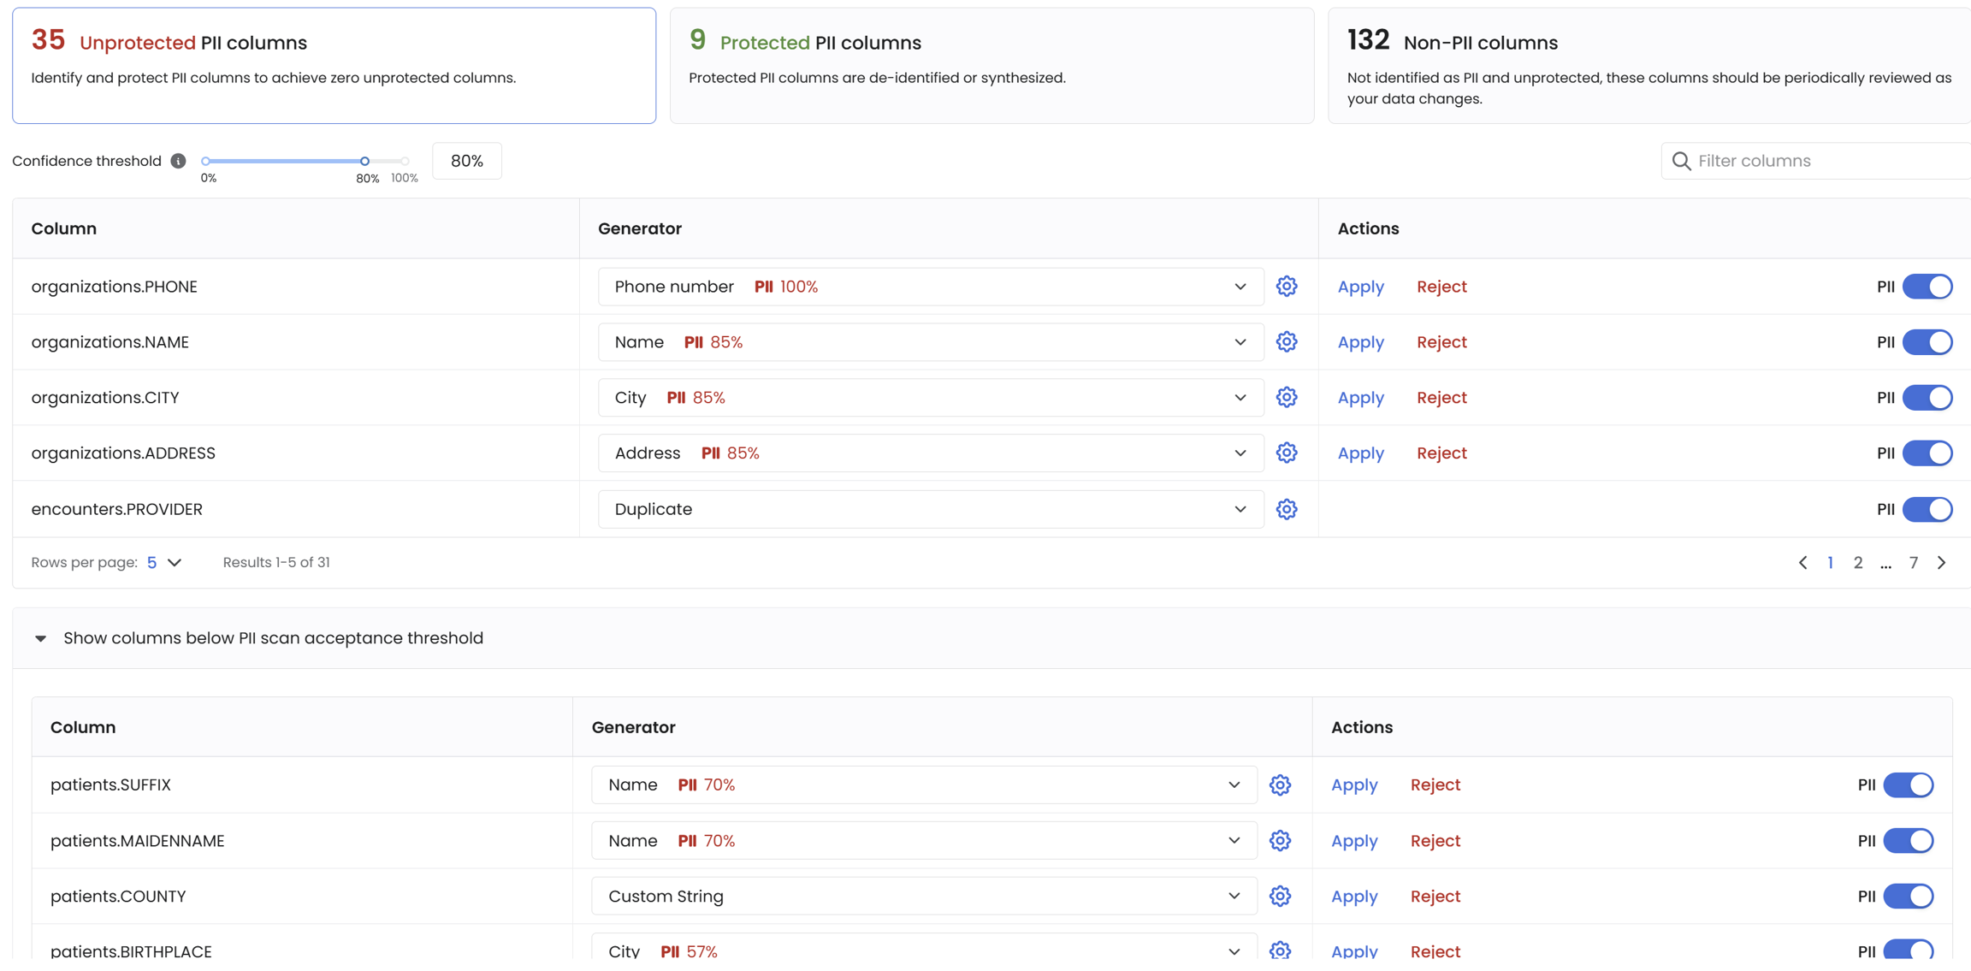Click gear icon beside Address generator
Image resolution: width=1971 pixels, height=971 pixels.
pyautogui.click(x=1286, y=453)
